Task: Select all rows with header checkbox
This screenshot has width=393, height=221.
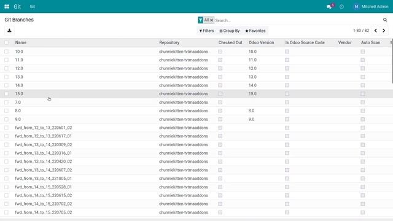Action: click(x=6, y=42)
